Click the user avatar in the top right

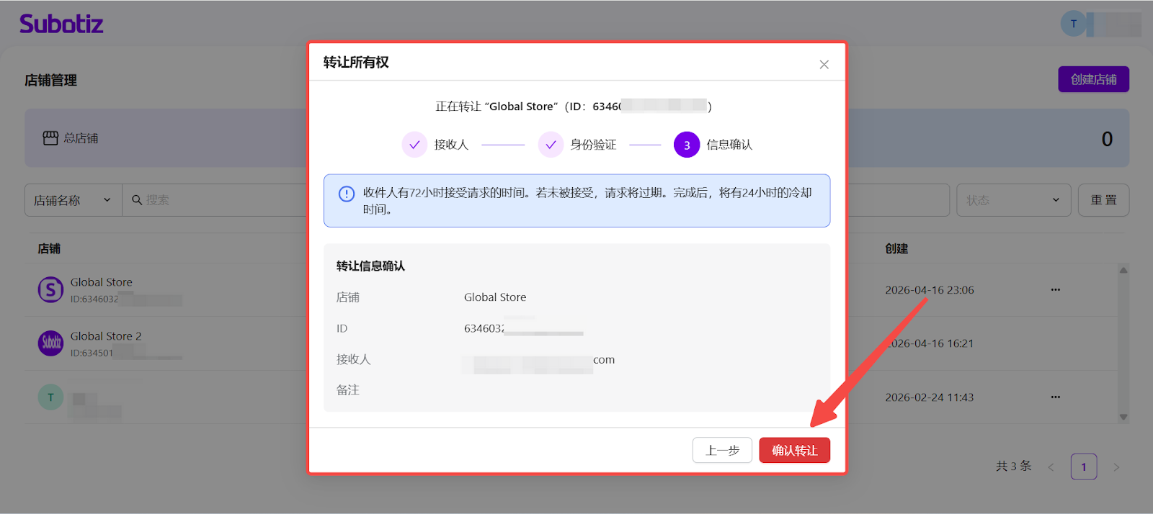click(x=1073, y=24)
